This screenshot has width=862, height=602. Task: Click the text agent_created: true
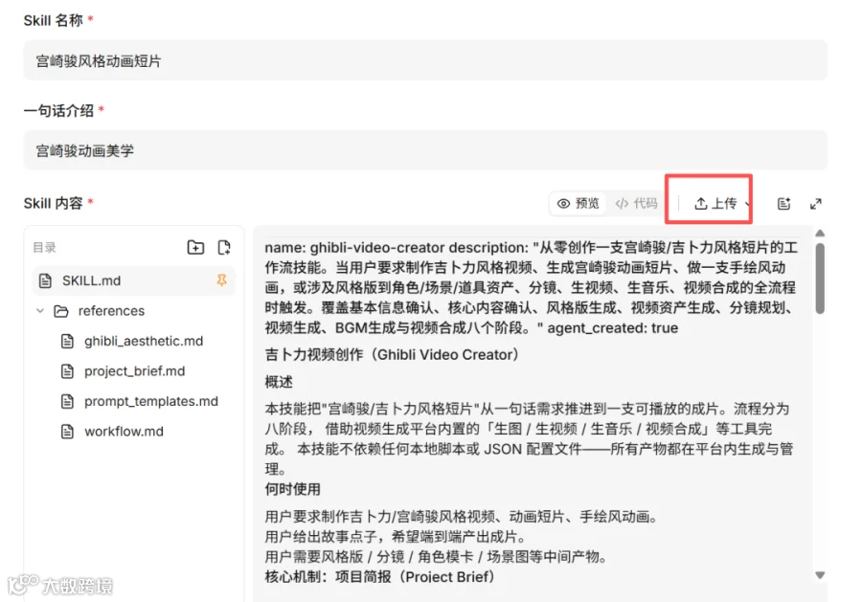pos(612,328)
